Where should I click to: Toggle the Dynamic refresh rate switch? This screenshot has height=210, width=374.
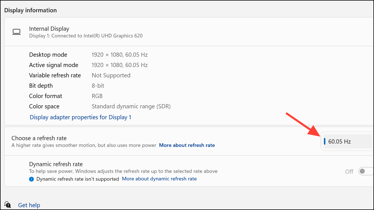pos(366,171)
